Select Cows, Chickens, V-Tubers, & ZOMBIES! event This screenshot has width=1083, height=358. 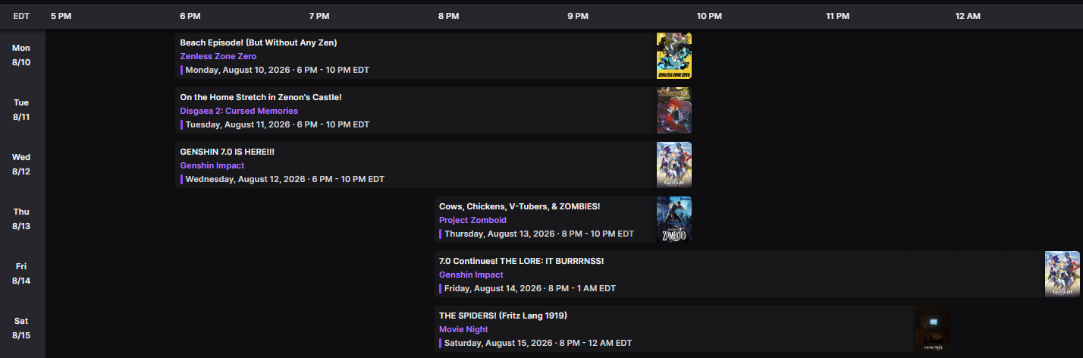[x=520, y=206]
